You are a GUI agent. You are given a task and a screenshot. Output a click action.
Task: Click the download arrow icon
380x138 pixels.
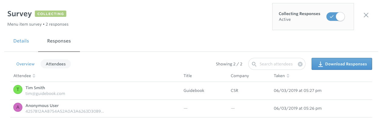click(320, 64)
